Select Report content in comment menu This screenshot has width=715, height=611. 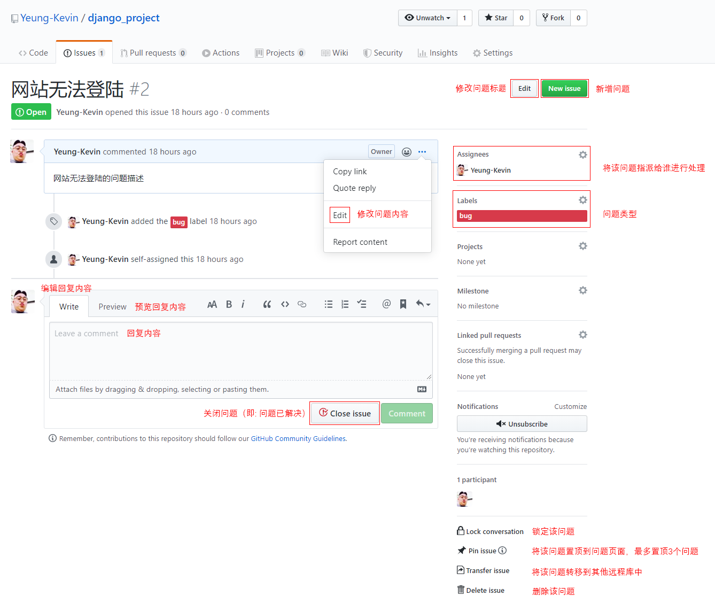360,242
